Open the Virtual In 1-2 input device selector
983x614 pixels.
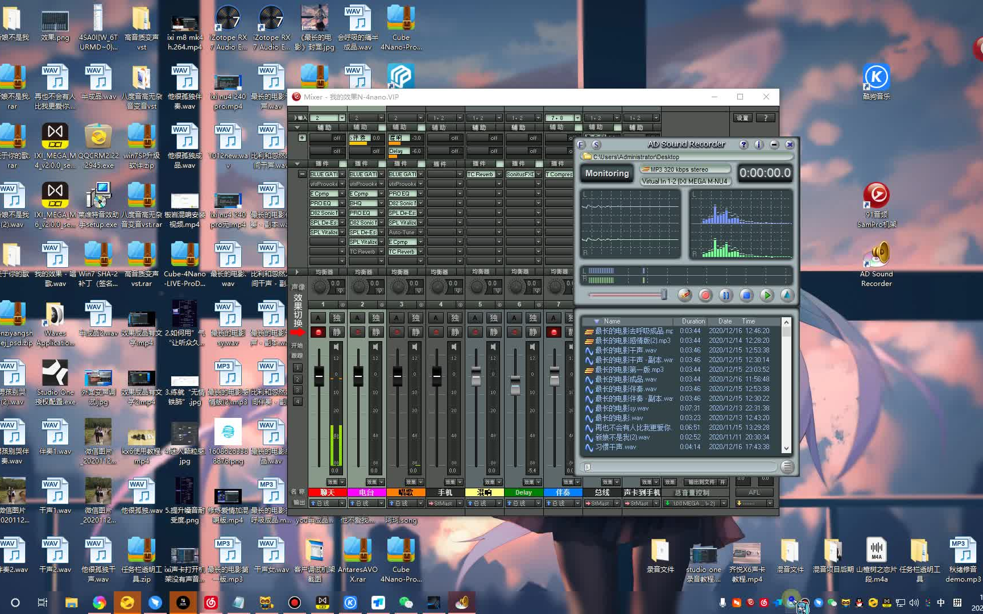[x=684, y=181]
